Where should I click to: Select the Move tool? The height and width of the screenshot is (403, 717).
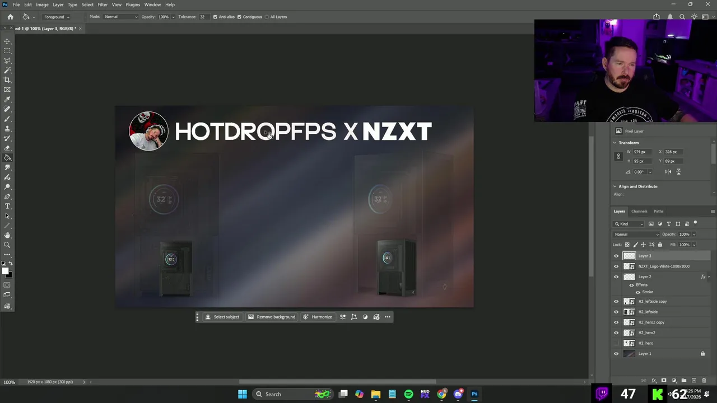pyautogui.click(x=7, y=41)
